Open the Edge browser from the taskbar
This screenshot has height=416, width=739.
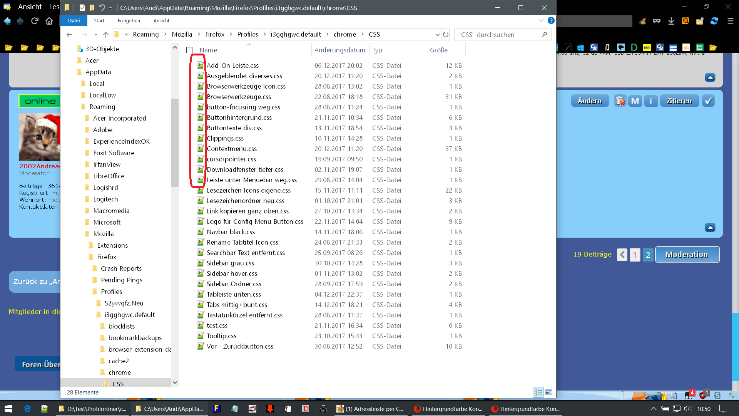[27, 409]
